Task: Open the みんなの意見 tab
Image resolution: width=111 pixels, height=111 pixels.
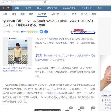Action: (69, 8)
